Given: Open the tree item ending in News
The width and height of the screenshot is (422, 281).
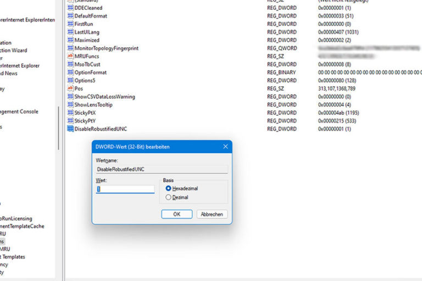Looking at the screenshot, I should tap(9, 73).
